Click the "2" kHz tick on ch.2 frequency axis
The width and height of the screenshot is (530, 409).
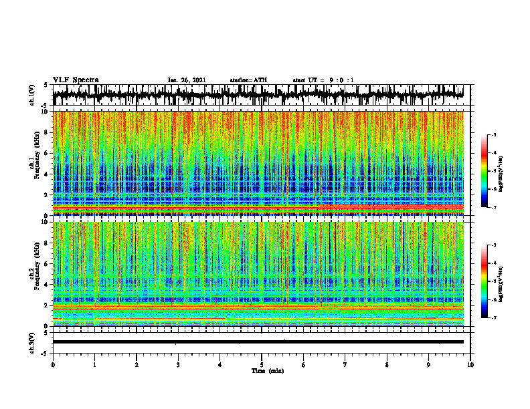coord(46,305)
